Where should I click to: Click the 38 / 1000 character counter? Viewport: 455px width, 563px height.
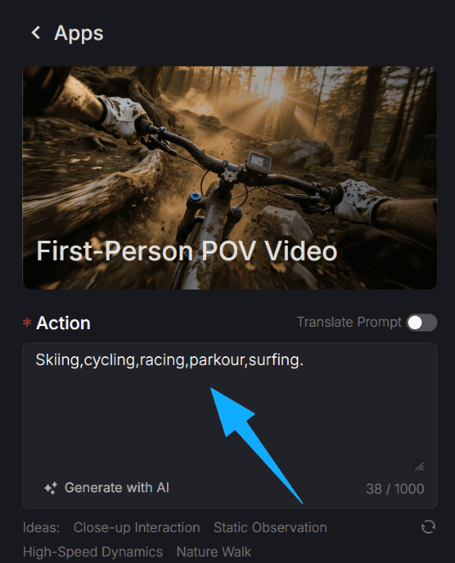click(395, 489)
